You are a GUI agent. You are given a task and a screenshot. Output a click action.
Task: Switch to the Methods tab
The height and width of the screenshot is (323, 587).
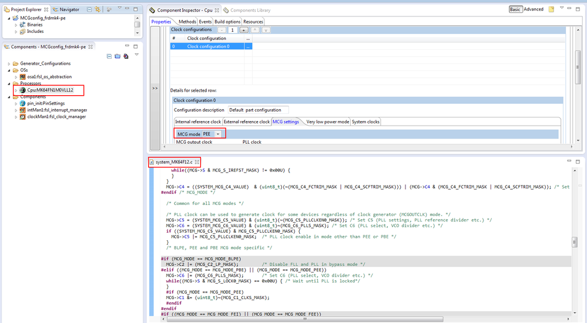[187, 22]
